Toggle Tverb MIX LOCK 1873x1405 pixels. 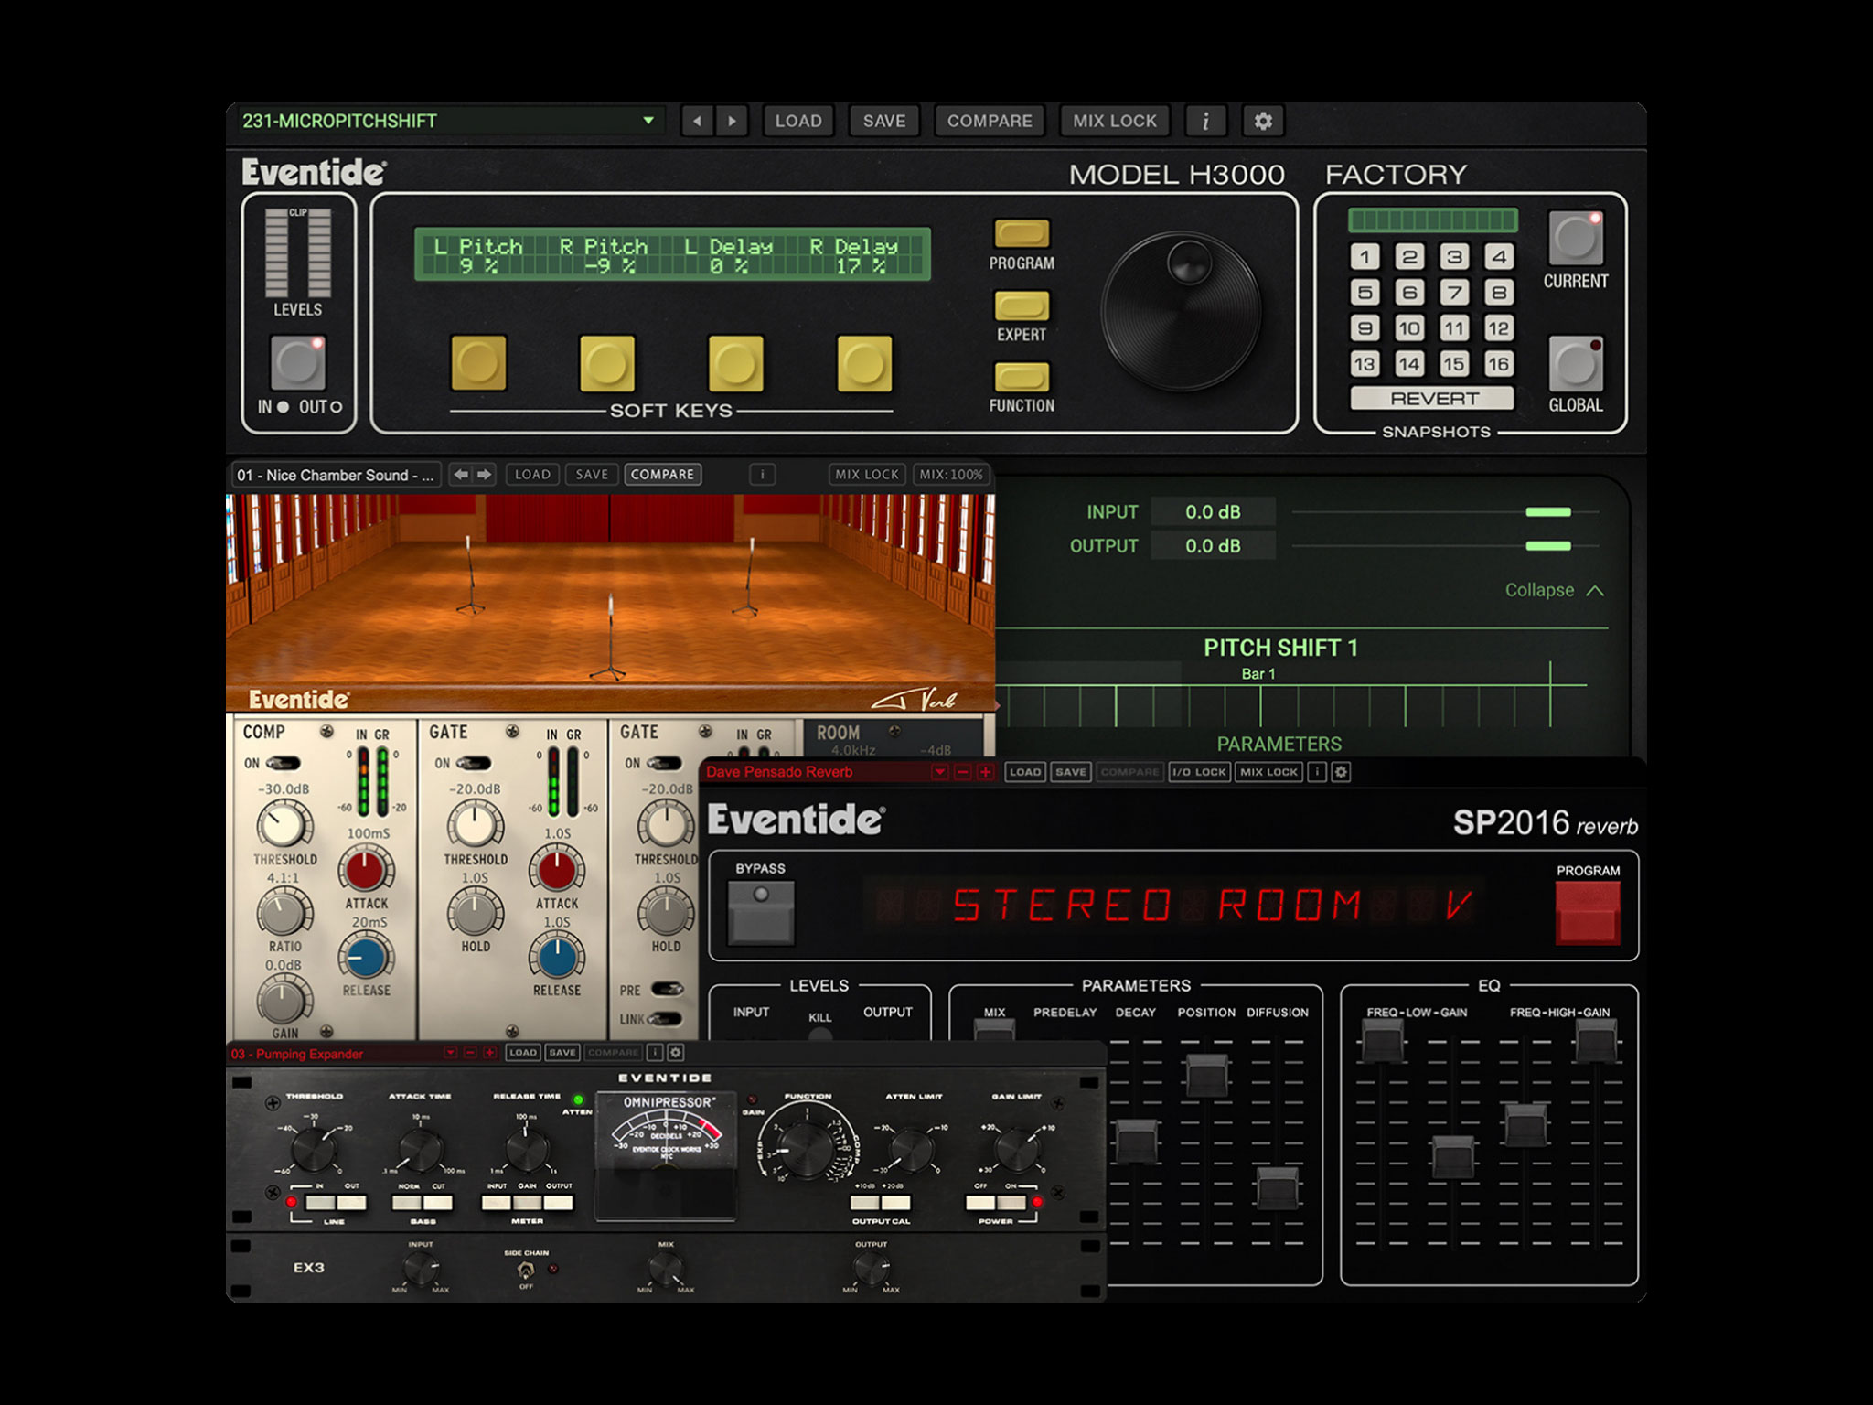click(x=867, y=475)
